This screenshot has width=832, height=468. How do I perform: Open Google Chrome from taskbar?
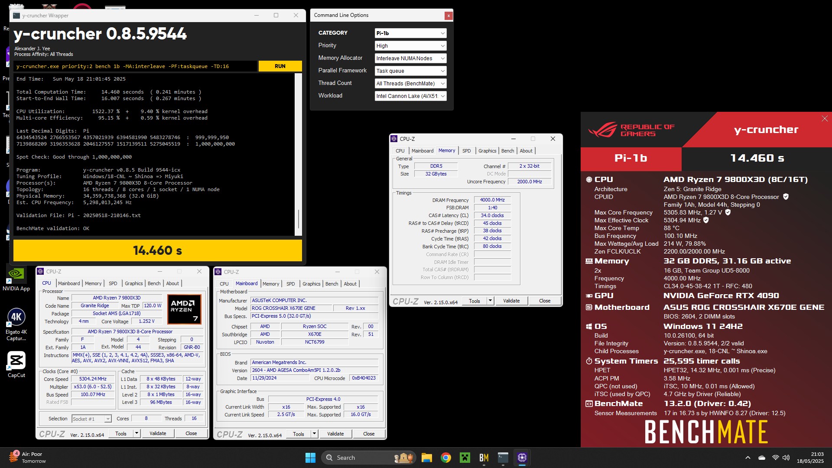coord(445,458)
